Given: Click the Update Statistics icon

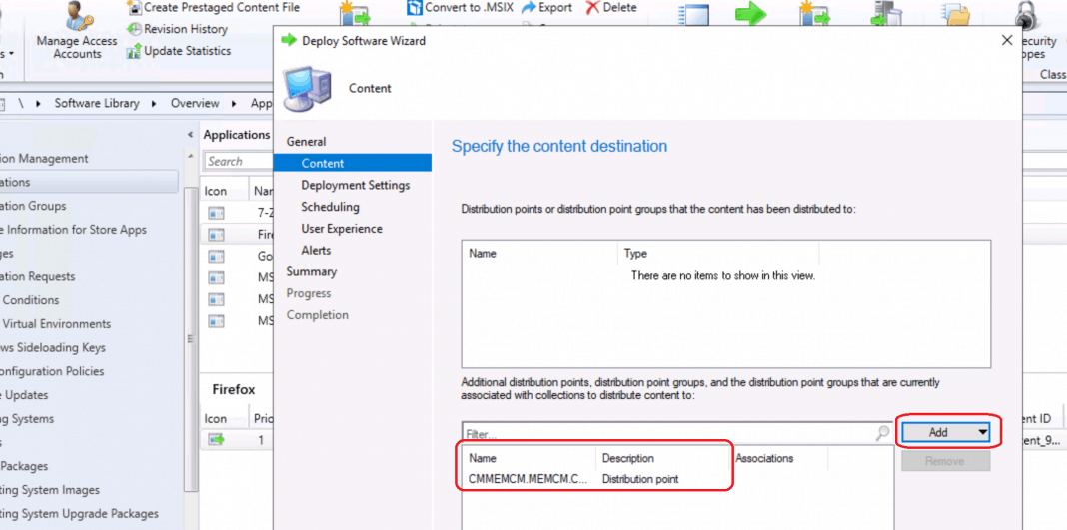Looking at the screenshot, I should [x=135, y=51].
